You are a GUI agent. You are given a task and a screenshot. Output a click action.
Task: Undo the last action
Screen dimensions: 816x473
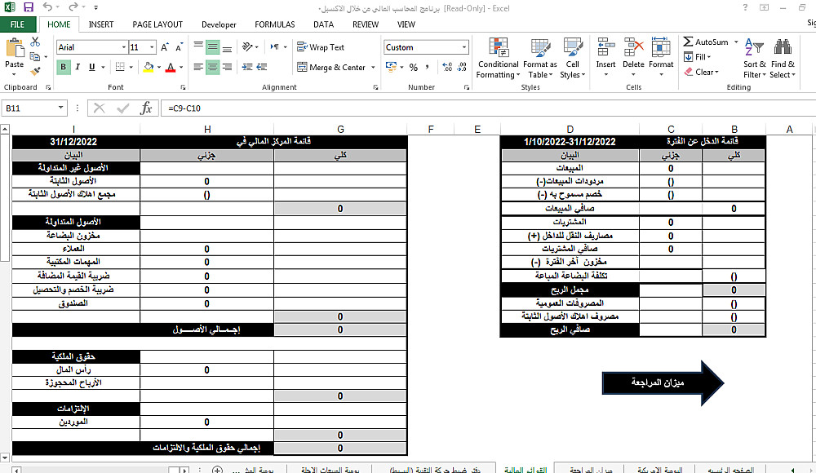(47, 7)
